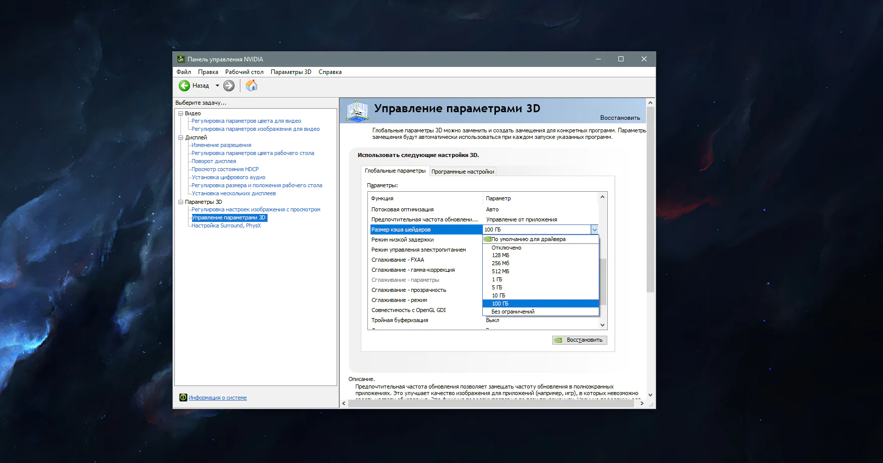Select 'Отключено' option in the dropdown
Viewport: 883px width, 463px height.
[x=506, y=248]
